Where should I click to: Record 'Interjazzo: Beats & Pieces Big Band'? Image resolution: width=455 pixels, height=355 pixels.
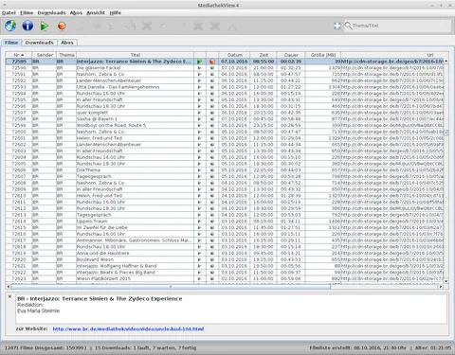(212, 273)
